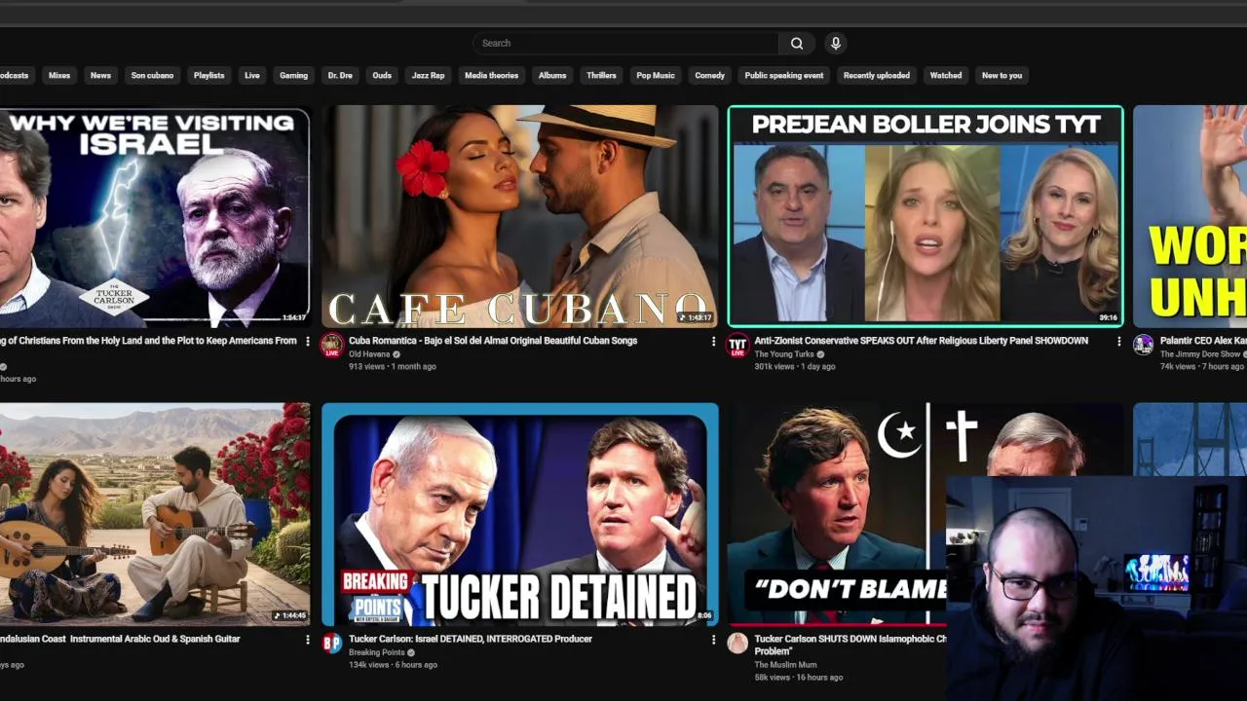Open more options for Anti-Zionist Conservative video
This screenshot has height=701, width=1247.
point(1118,342)
